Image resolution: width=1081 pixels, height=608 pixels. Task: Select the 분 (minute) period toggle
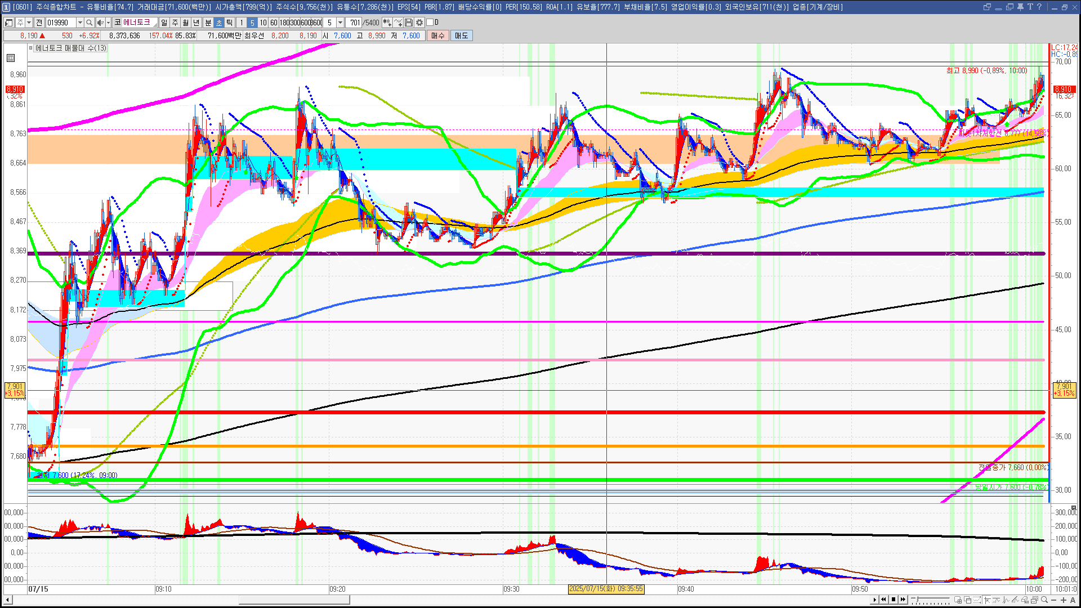(x=208, y=23)
